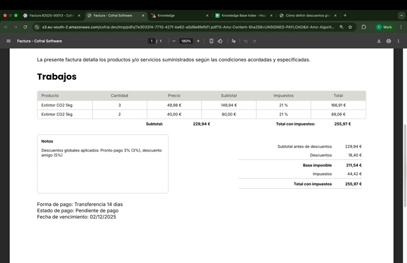Click the redo icon in PDF toolbar
Viewport: 407px width, 263px height.
click(254, 41)
